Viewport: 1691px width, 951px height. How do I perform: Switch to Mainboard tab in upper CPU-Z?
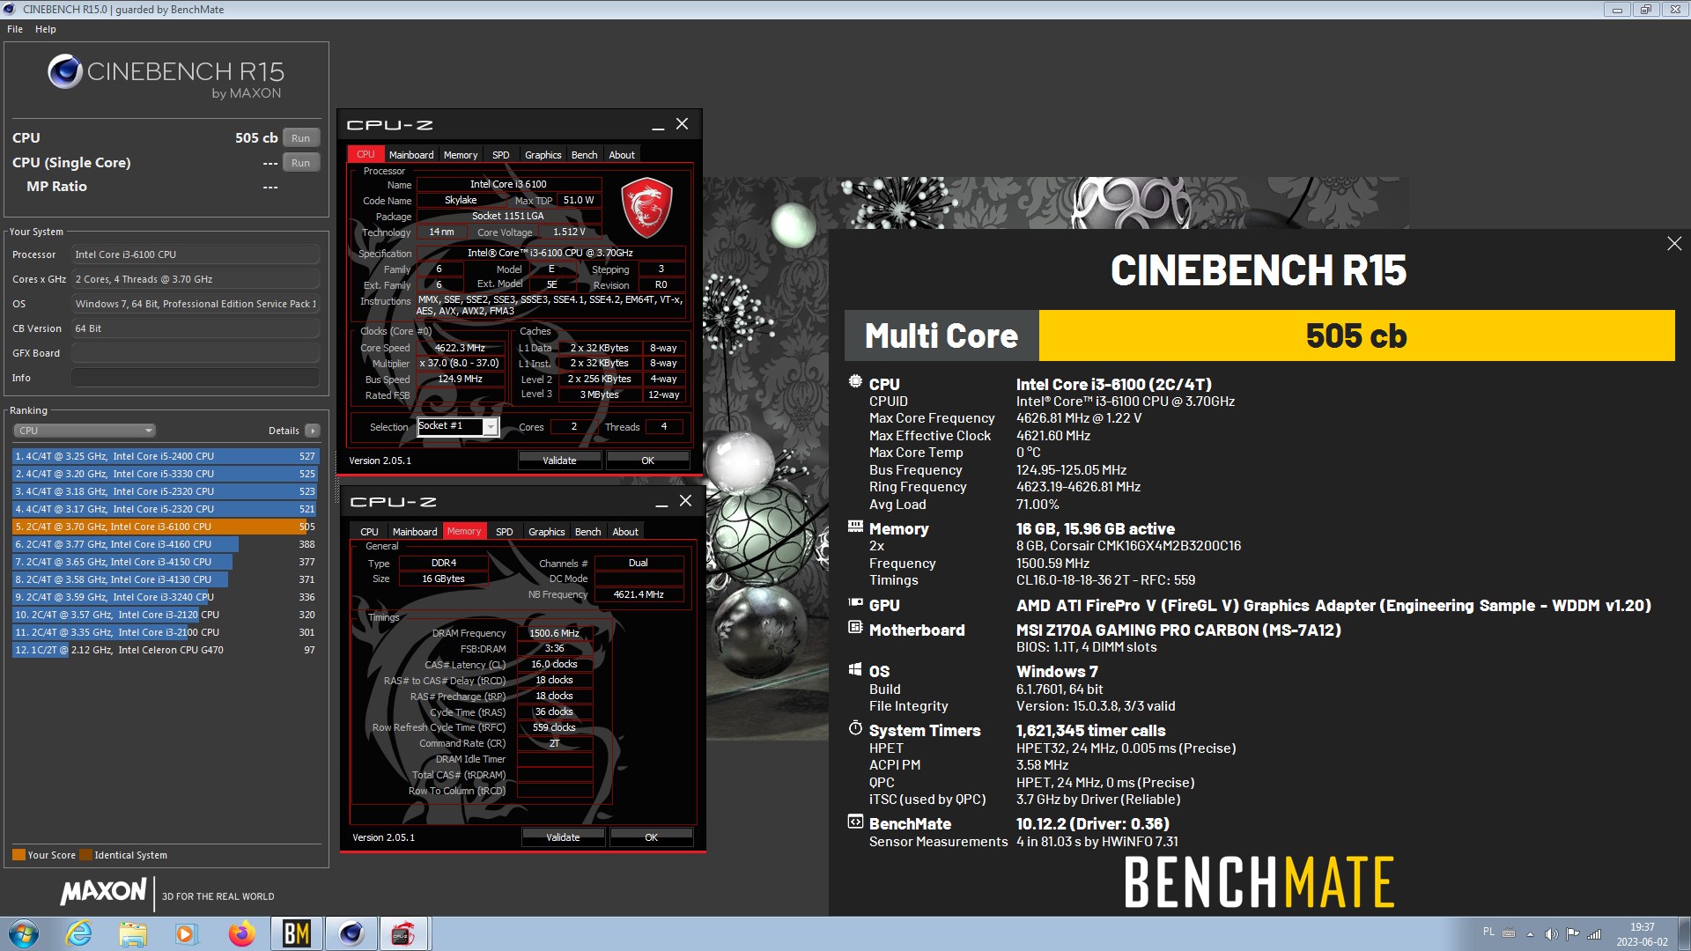tap(411, 155)
